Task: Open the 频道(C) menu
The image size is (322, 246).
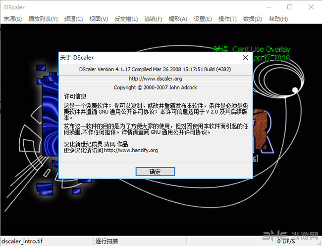Action: 73,19
